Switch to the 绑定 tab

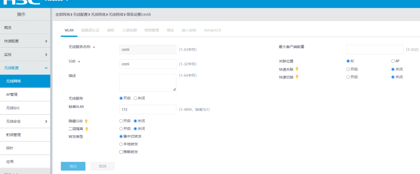click(170, 30)
